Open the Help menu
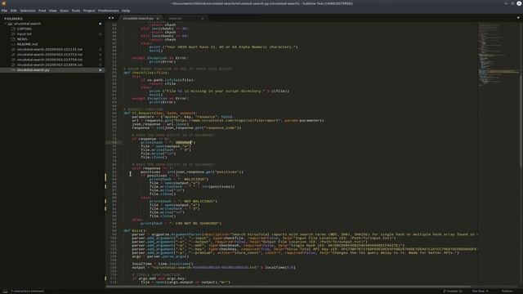Viewport: 523px width, 294px height. click(126, 11)
